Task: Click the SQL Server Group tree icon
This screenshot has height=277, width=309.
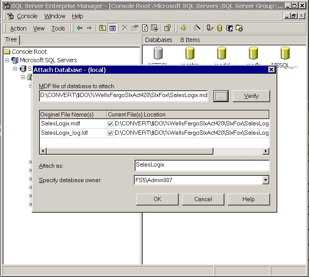Action: (23, 69)
